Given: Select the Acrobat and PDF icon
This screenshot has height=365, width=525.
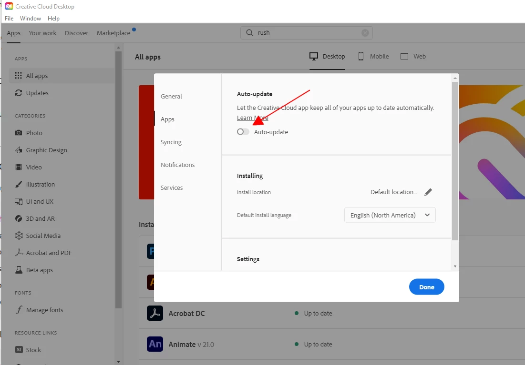Looking at the screenshot, I should (x=19, y=253).
